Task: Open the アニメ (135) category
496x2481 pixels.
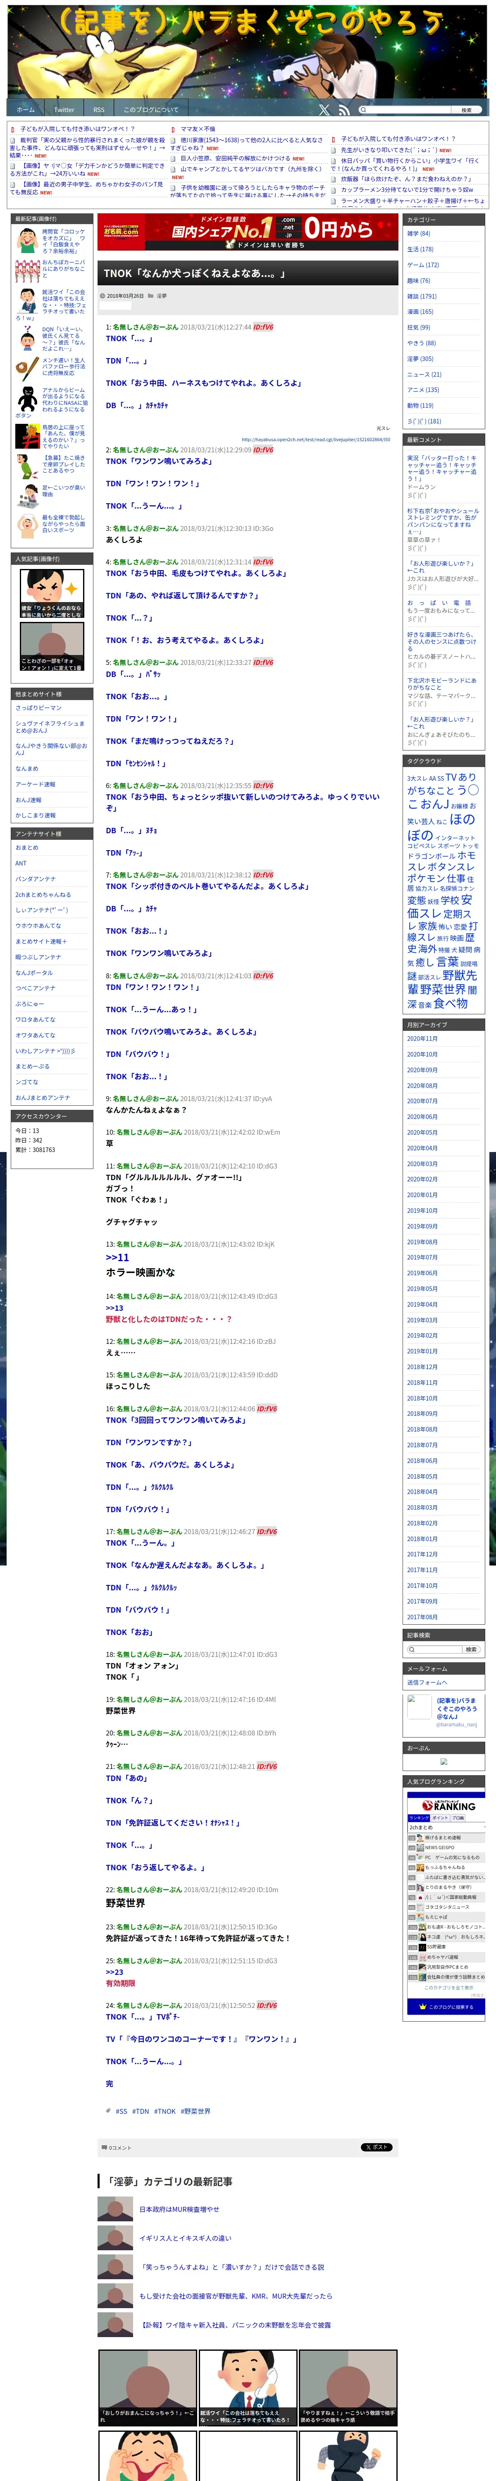Action: [422, 390]
